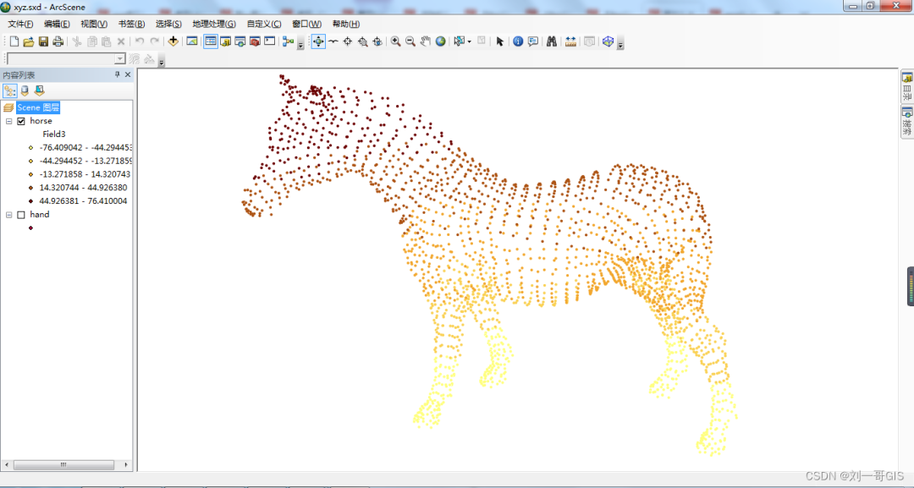Image resolution: width=914 pixels, height=488 pixels.
Task: Click symbol for 14.320744 class
Action: [x=31, y=188]
